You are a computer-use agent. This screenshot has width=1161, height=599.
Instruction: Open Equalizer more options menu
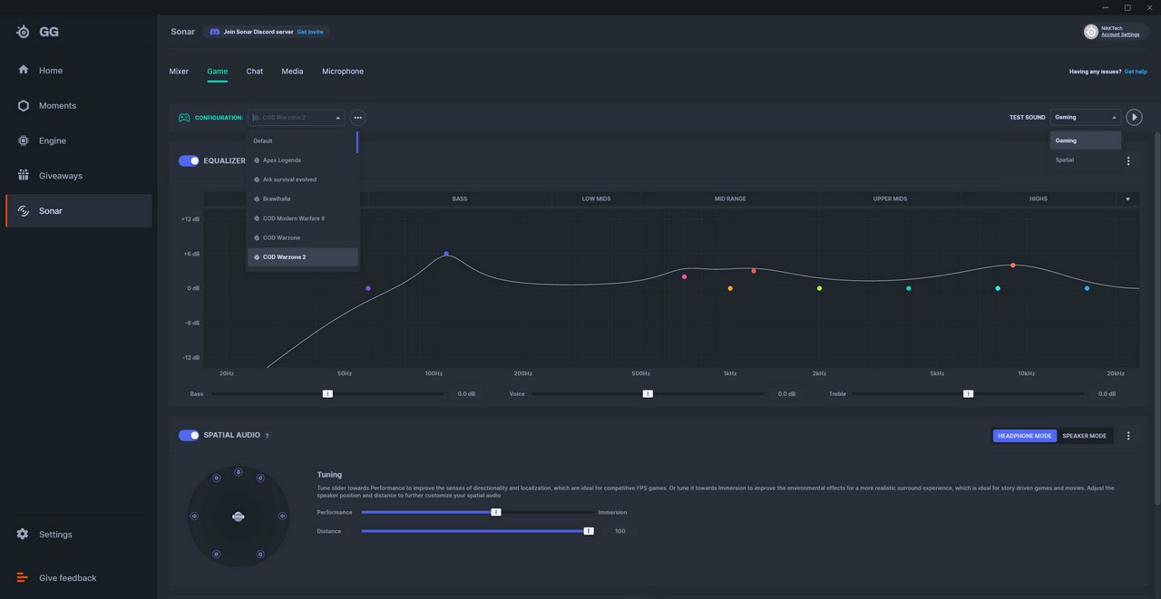(1128, 161)
